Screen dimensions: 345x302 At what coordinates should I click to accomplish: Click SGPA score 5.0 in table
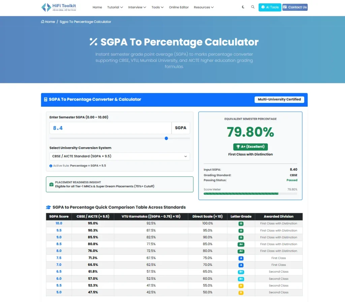[x=59, y=292]
